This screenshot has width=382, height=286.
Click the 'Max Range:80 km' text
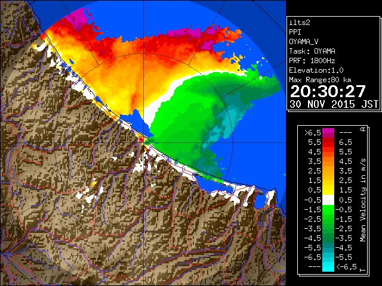[320, 80]
